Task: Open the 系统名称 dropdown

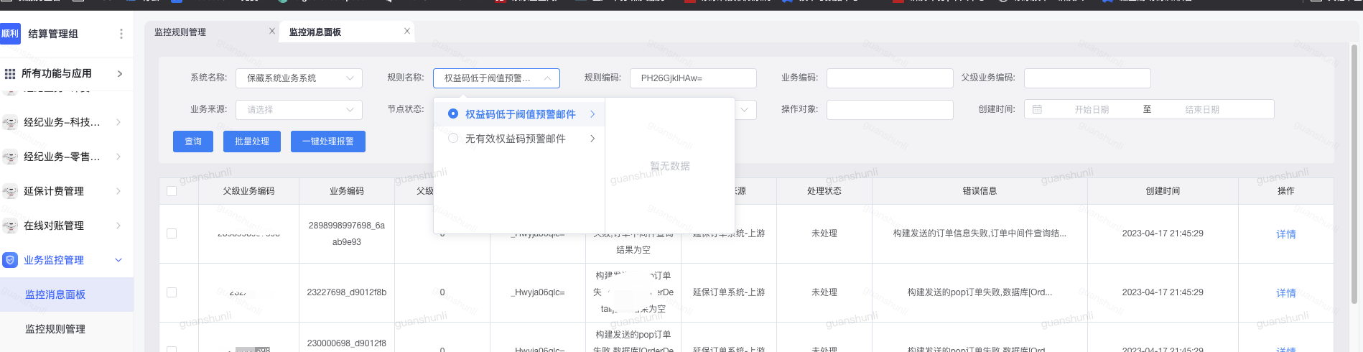Action: (x=299, y=78)
